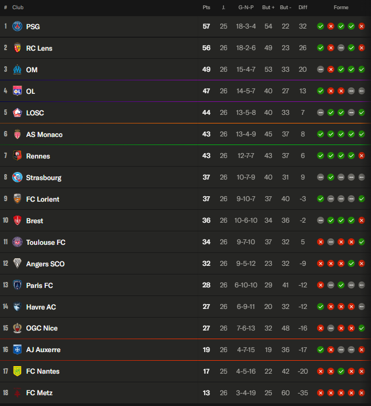Open the FC Lorient team link
Screen dimensions: 371x406
(43, 199)
